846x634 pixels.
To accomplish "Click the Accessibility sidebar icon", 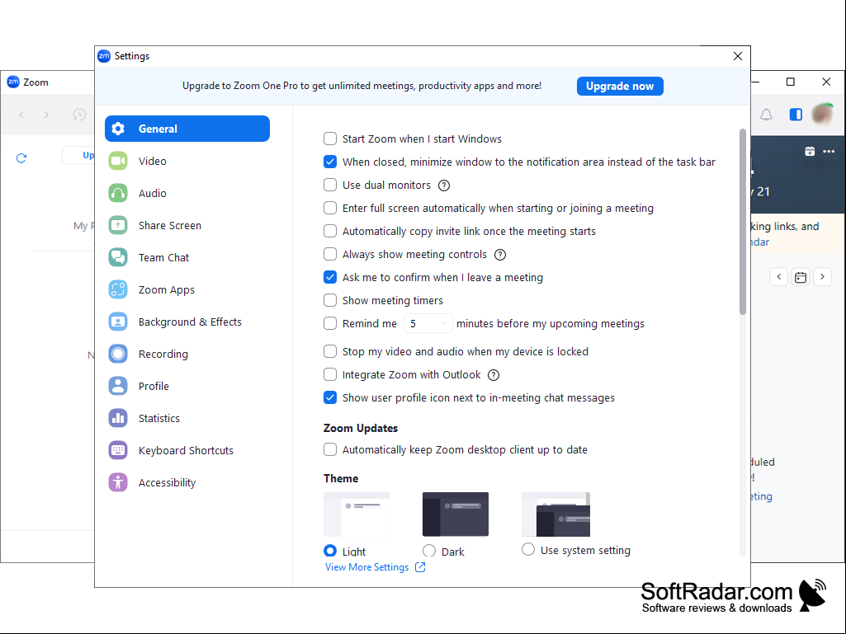I will 118,482.
